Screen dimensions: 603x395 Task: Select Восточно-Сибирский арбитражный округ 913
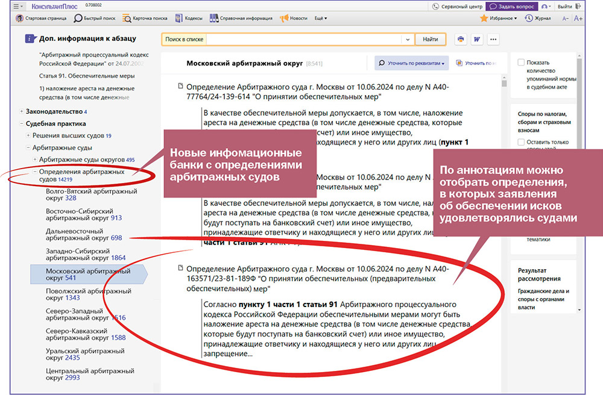[84, 214]
